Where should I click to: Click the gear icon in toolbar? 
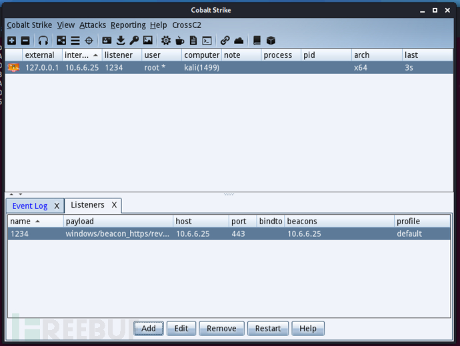point(166,41)
